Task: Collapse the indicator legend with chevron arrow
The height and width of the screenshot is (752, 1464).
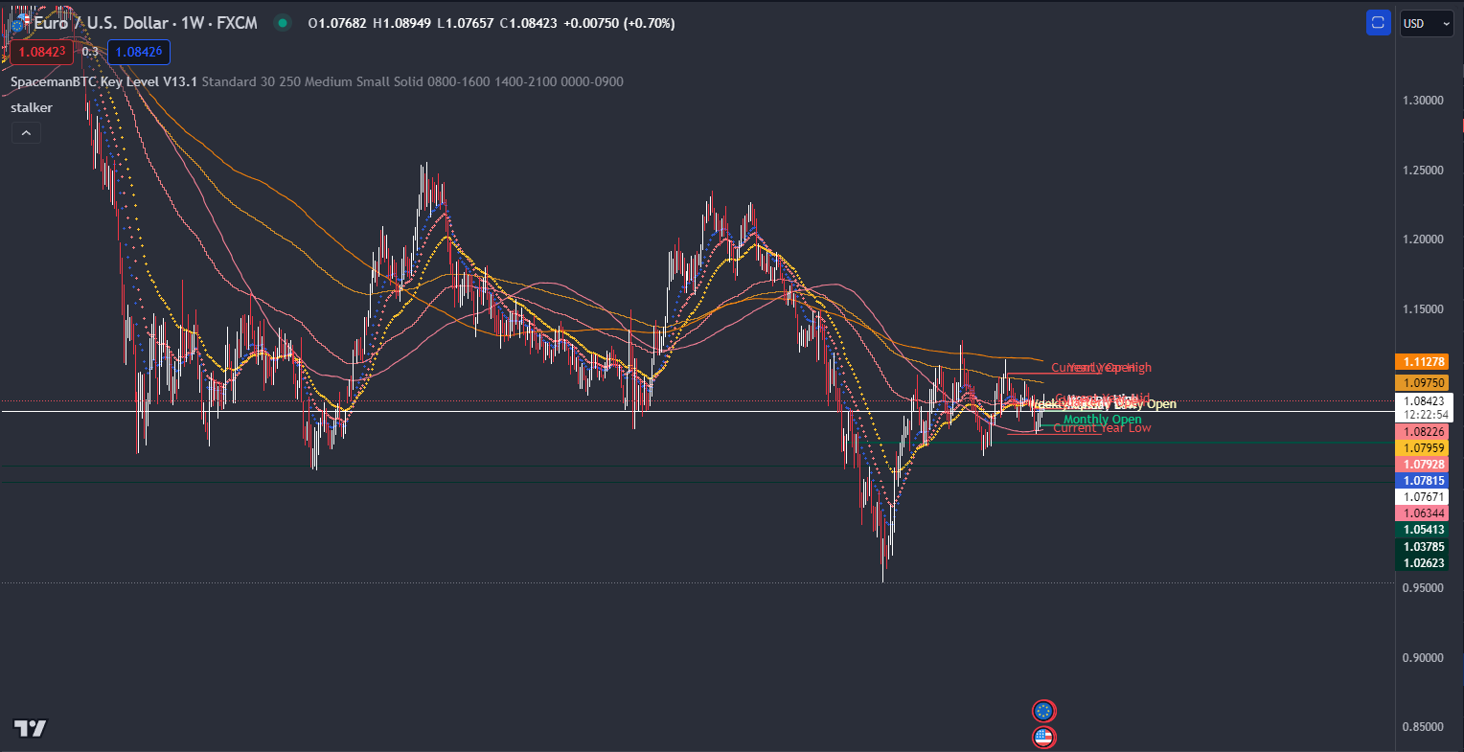Action: [26, 133]
